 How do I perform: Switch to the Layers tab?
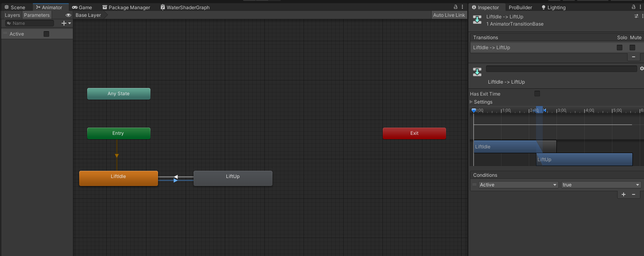point(12,15)
